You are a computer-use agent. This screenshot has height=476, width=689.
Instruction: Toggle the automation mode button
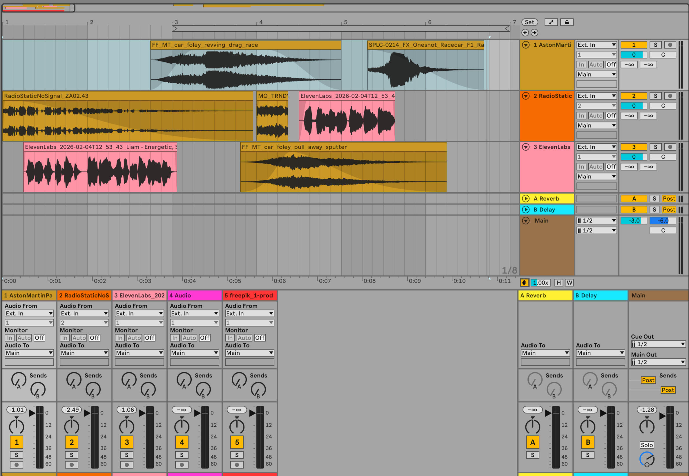pyautogui.click(x=551, y=22)
